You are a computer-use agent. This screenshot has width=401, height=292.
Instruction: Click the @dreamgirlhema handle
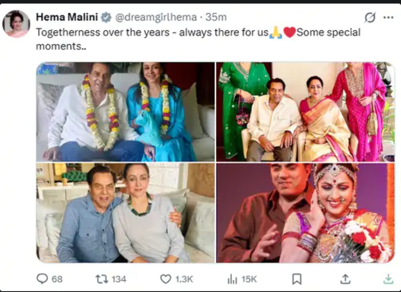[156, 17]
